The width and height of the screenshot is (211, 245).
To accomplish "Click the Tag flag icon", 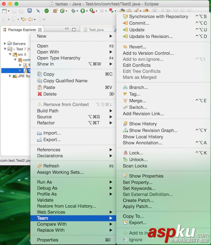I will tap(125, 94).
